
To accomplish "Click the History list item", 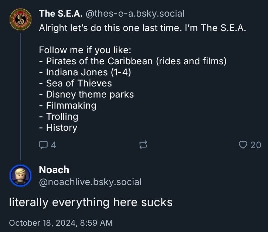I will point(58,128).
